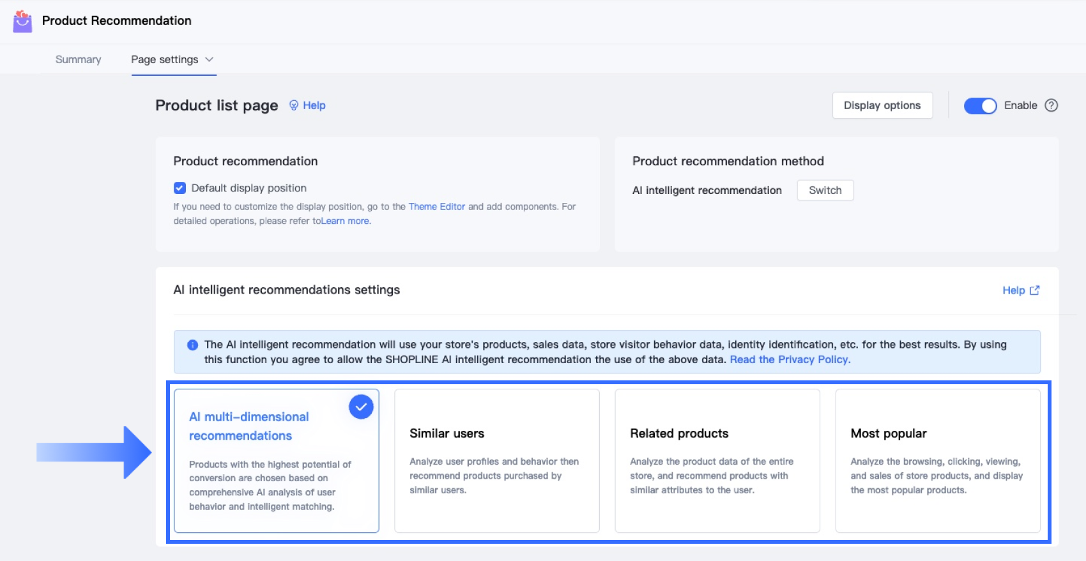
Task: Click the lightbulb icon beside the Help link
Action: pos(294,105)
